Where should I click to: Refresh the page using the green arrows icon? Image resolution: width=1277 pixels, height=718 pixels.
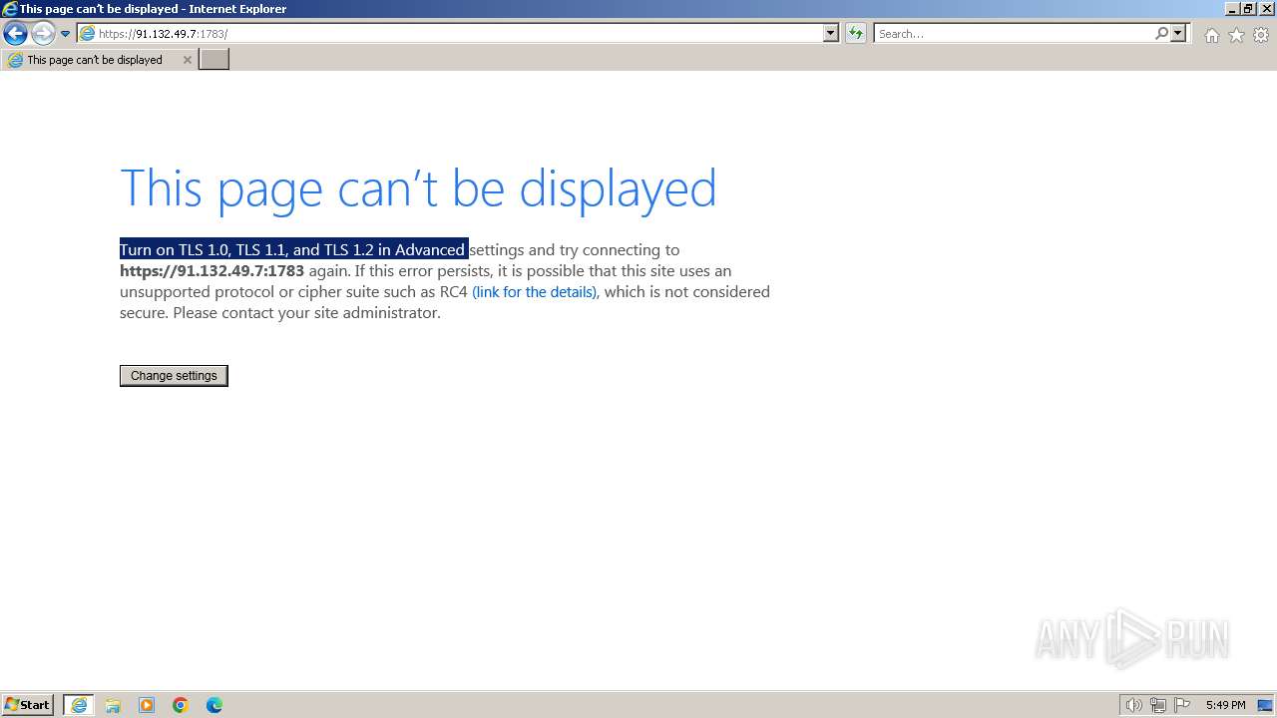pyautogui.click(x=856, y=34)
